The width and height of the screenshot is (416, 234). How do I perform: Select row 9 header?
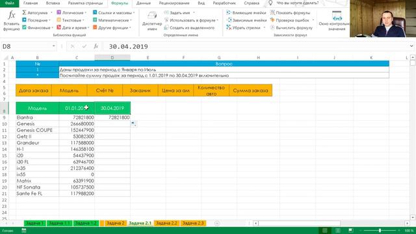click(x=5, y=118)
